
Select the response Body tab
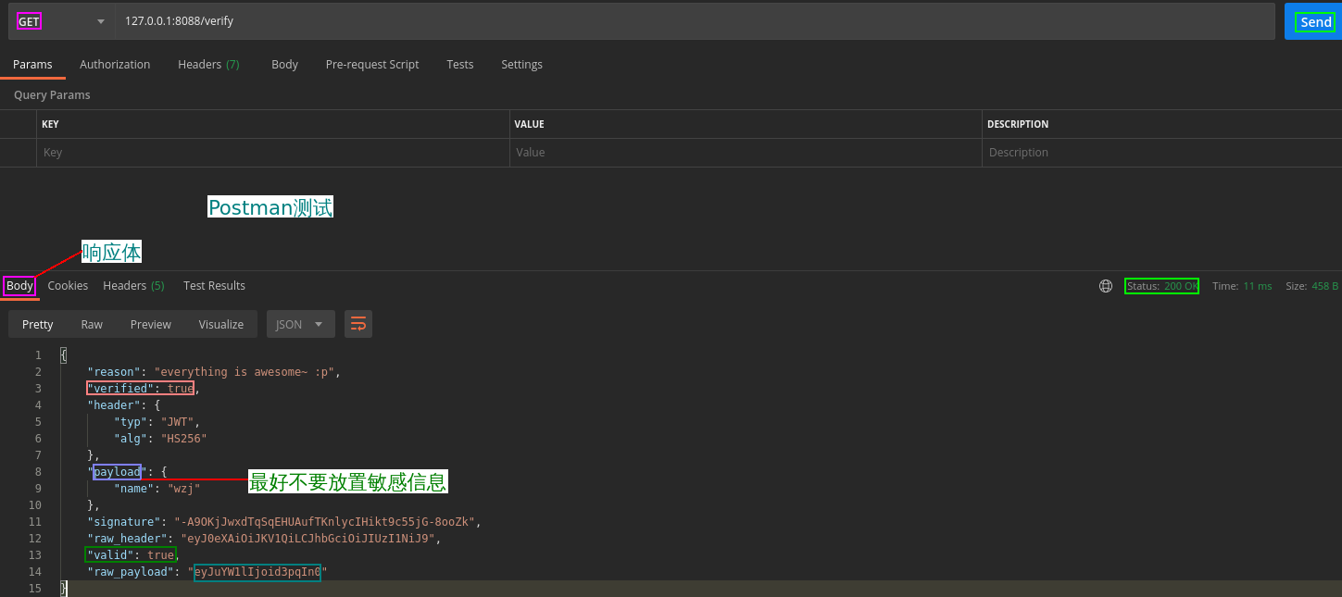point(19,286)
